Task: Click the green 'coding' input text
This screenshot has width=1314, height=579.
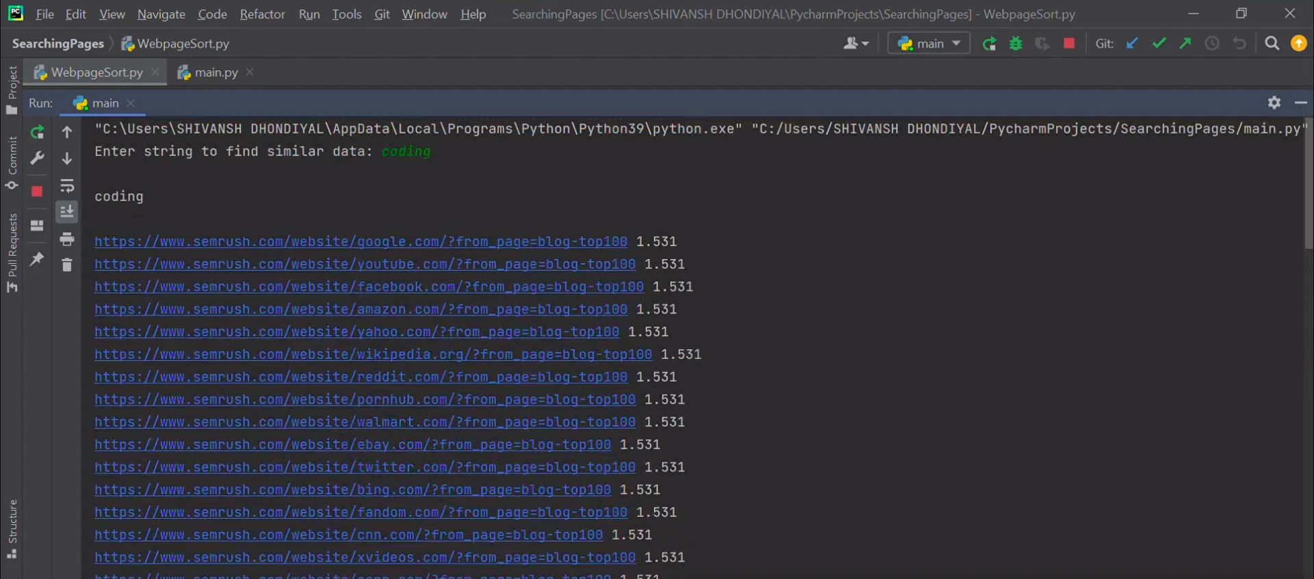Action: coord(406,152)
